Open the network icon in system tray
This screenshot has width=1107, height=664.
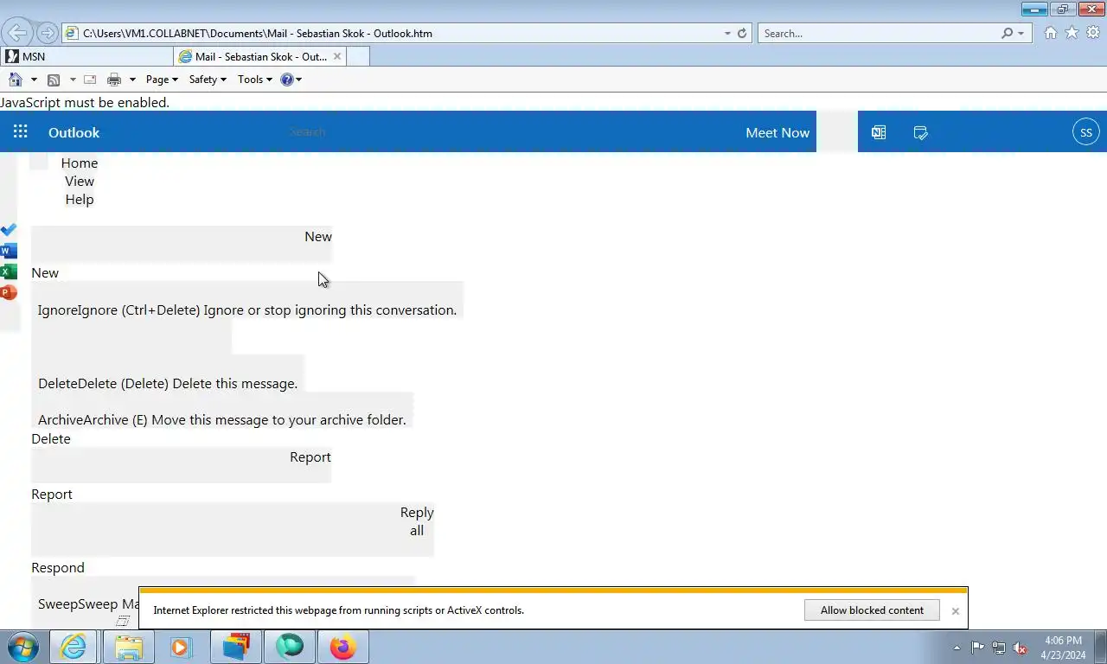[x=999, y=648]
